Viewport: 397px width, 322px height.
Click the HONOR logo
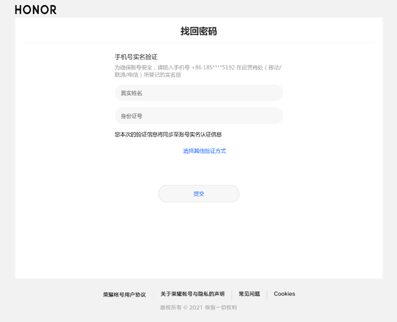36,10
